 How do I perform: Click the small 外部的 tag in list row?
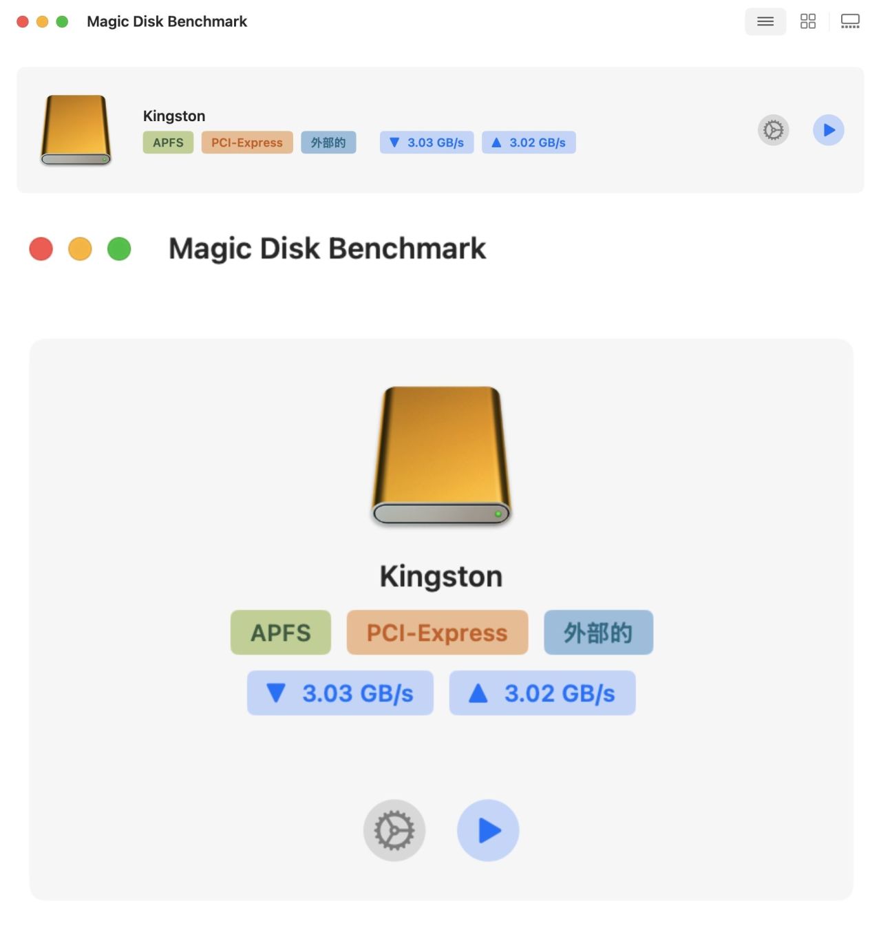pos(328,142)
